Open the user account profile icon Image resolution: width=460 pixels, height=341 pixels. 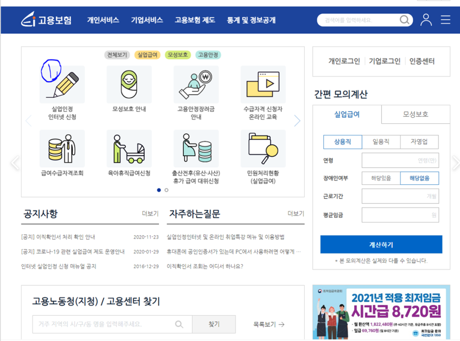(x=426, y=20)
